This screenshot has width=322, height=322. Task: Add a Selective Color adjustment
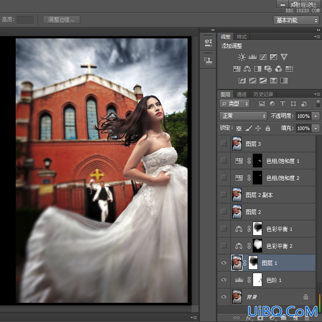274,80
